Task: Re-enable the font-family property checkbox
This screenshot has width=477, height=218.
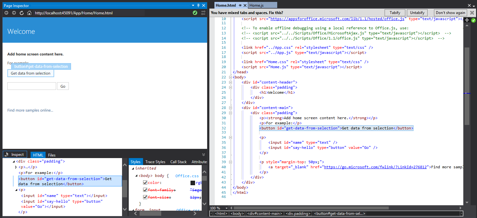Action: pos(145,190)
